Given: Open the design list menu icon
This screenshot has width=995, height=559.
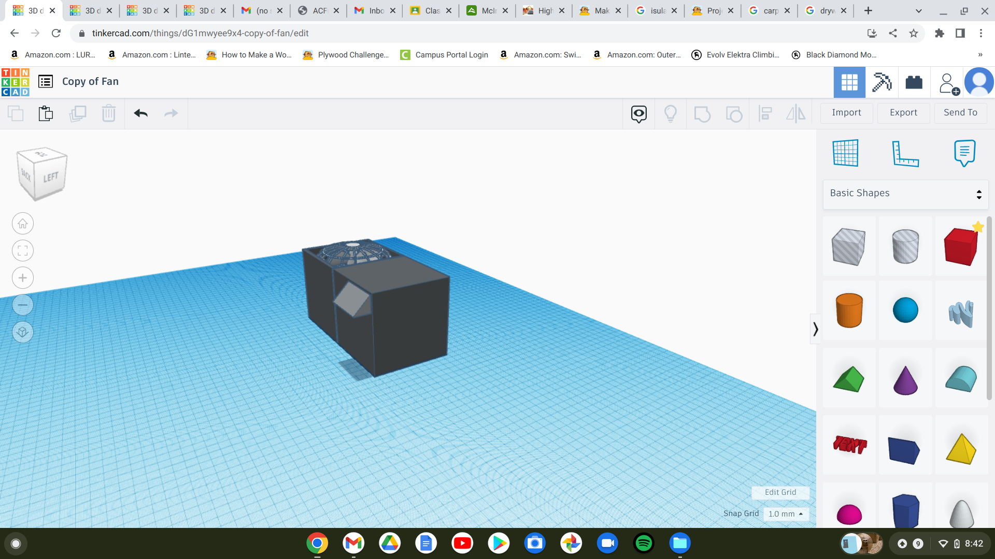Looking at the screenshot, I should [x=46, y=82].
